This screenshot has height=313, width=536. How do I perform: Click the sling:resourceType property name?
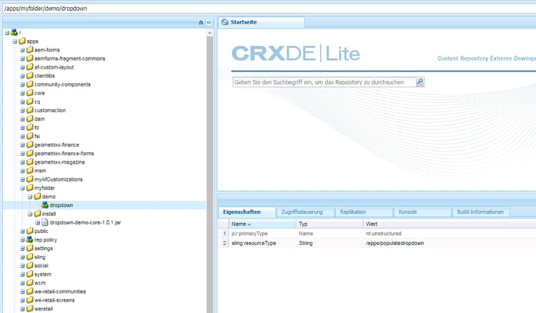click(x=254, y=243)
